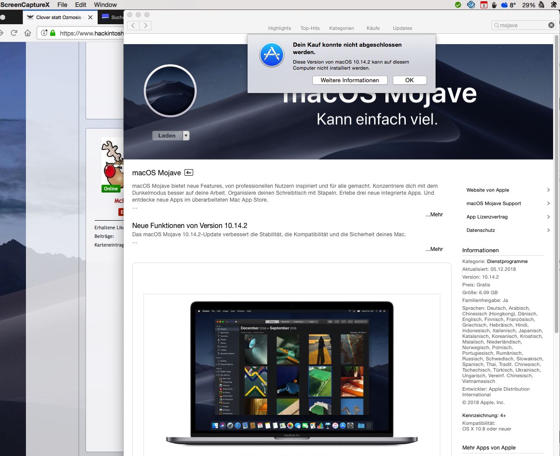This screenshot has width=560, height=456.
Task: Click Entwickler: Apple Distribution International text
Action: pos(496,392)
